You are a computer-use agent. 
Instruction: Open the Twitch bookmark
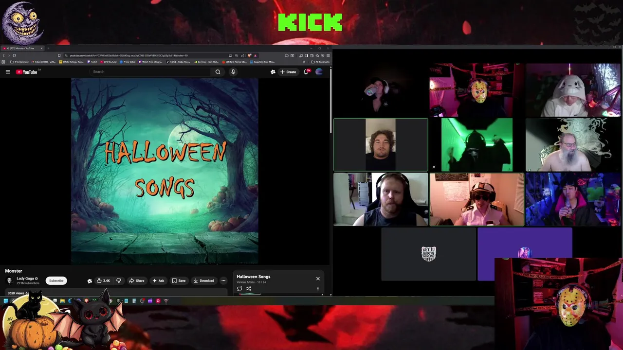pyautogui.click(x=92, y=62)
